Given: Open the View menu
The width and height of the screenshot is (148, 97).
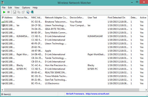Looking at the screenshot, I should tap(17, 8).
